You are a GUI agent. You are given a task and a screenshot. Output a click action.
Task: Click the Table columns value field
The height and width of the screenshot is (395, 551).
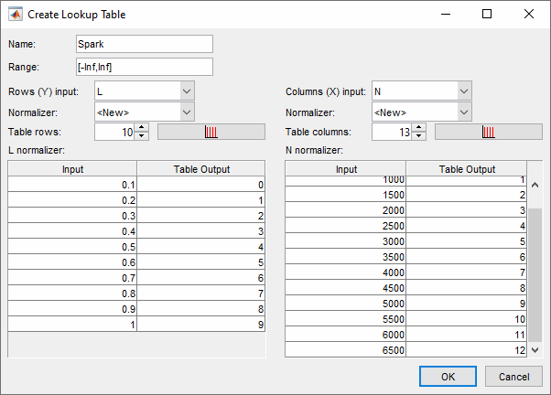[392, 132]
